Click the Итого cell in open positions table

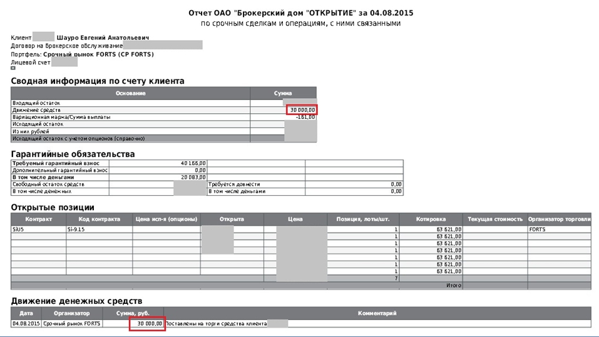tap(453, 285)
